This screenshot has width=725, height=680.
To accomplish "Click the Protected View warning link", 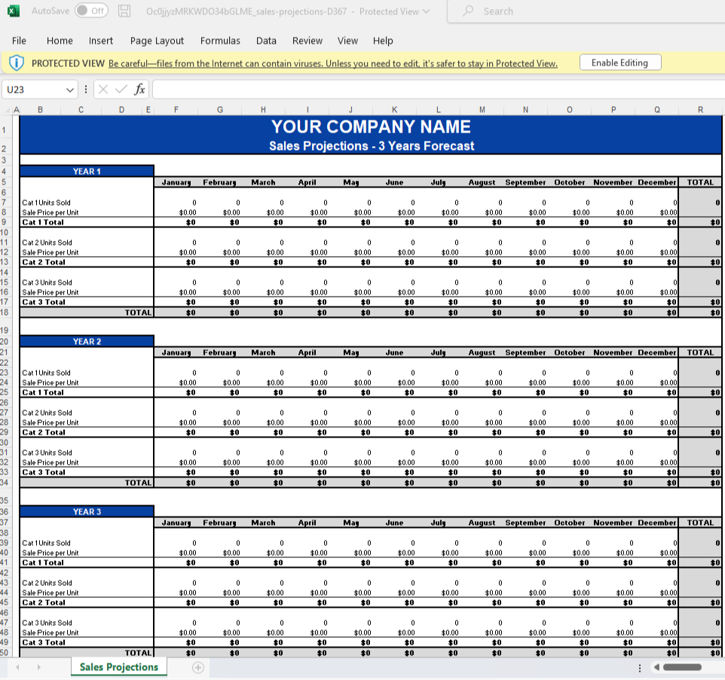I will click(333, 64).
